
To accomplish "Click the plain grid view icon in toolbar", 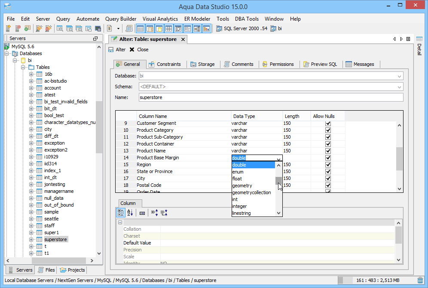I will tap(169, 28).
